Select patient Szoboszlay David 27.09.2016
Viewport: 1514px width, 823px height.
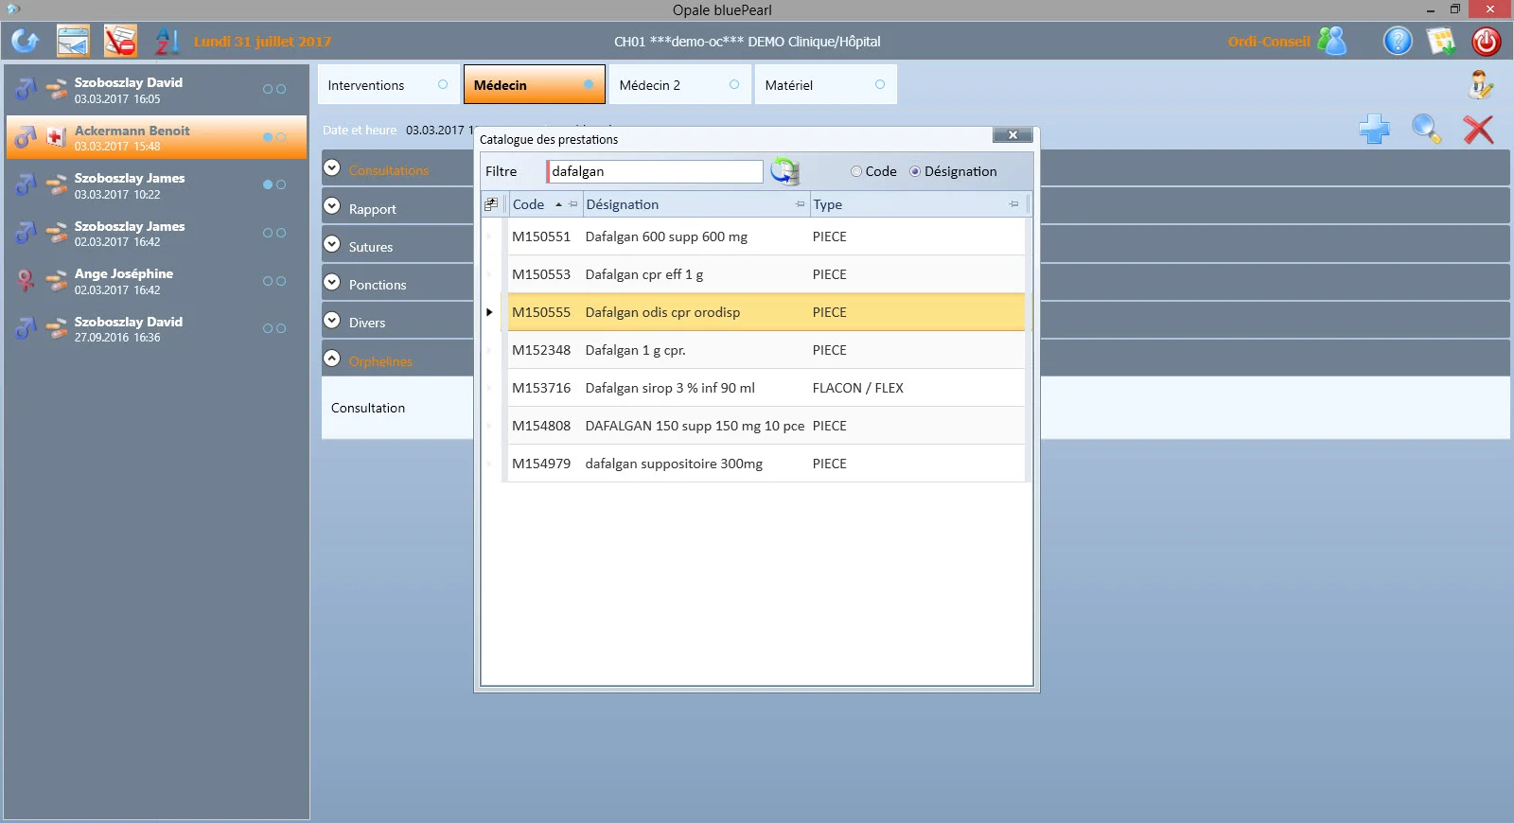point(156,329)
